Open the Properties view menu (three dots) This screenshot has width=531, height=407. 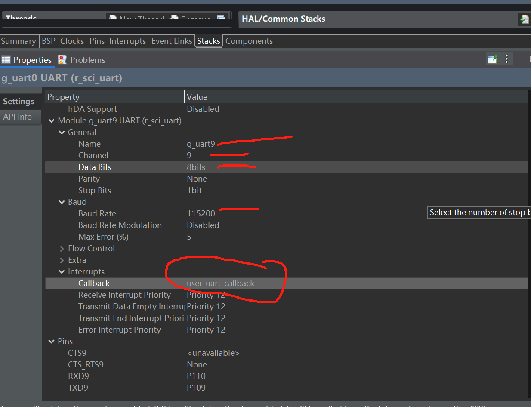506,59
